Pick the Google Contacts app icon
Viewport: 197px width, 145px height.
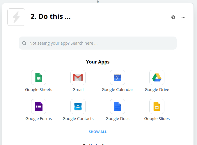pos(78,106)
